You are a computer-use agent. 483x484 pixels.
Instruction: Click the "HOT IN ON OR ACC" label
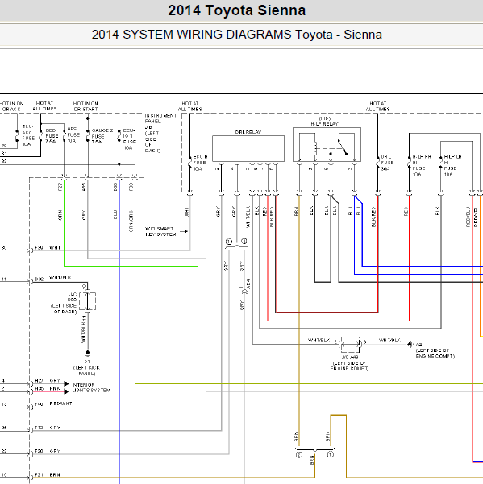tap(11, 106)
